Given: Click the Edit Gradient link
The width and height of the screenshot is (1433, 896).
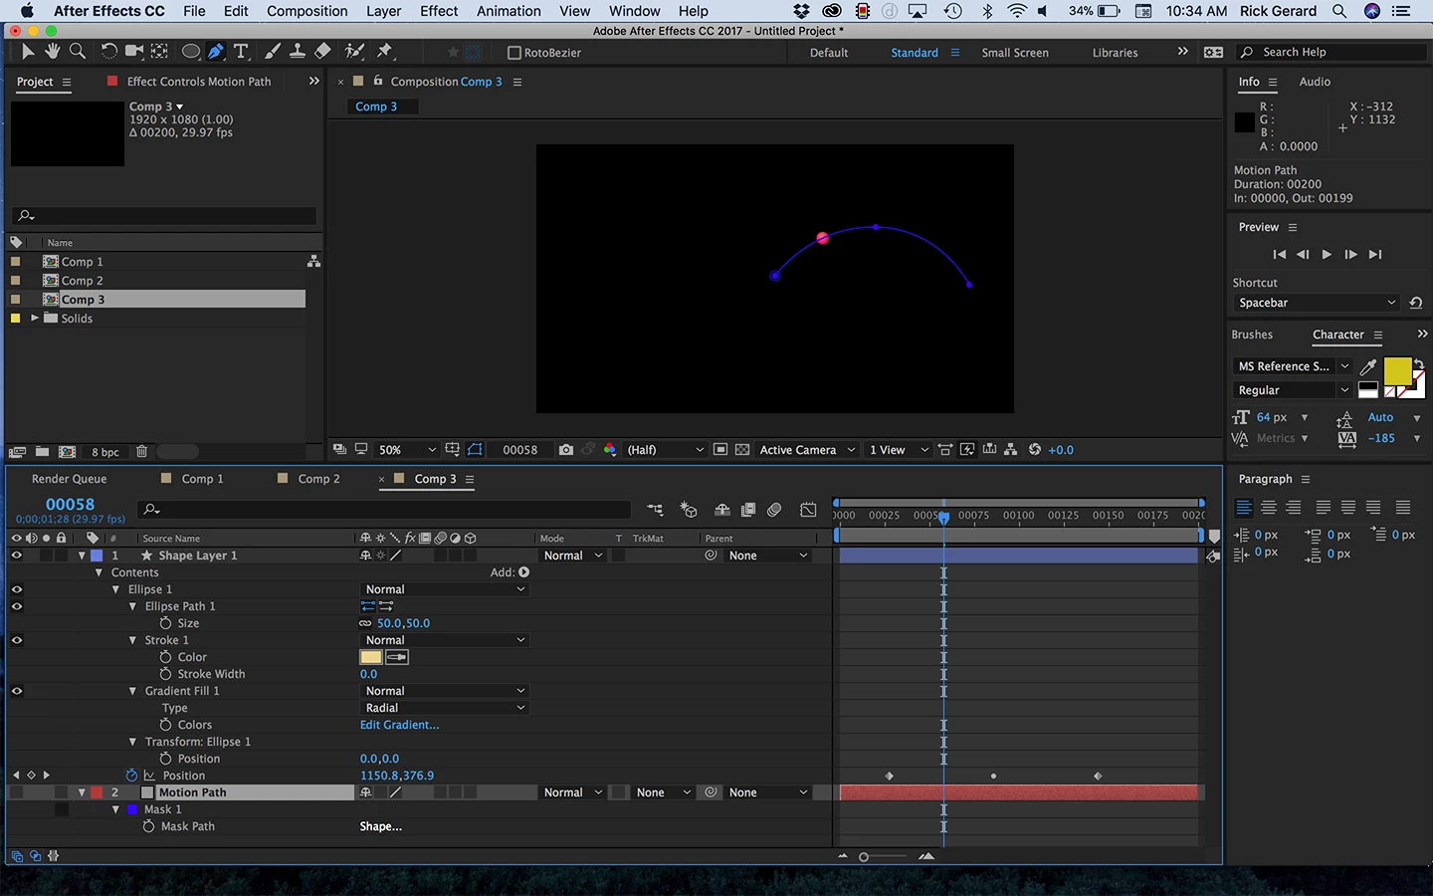Looking at the screenshot, I should 399,725.
